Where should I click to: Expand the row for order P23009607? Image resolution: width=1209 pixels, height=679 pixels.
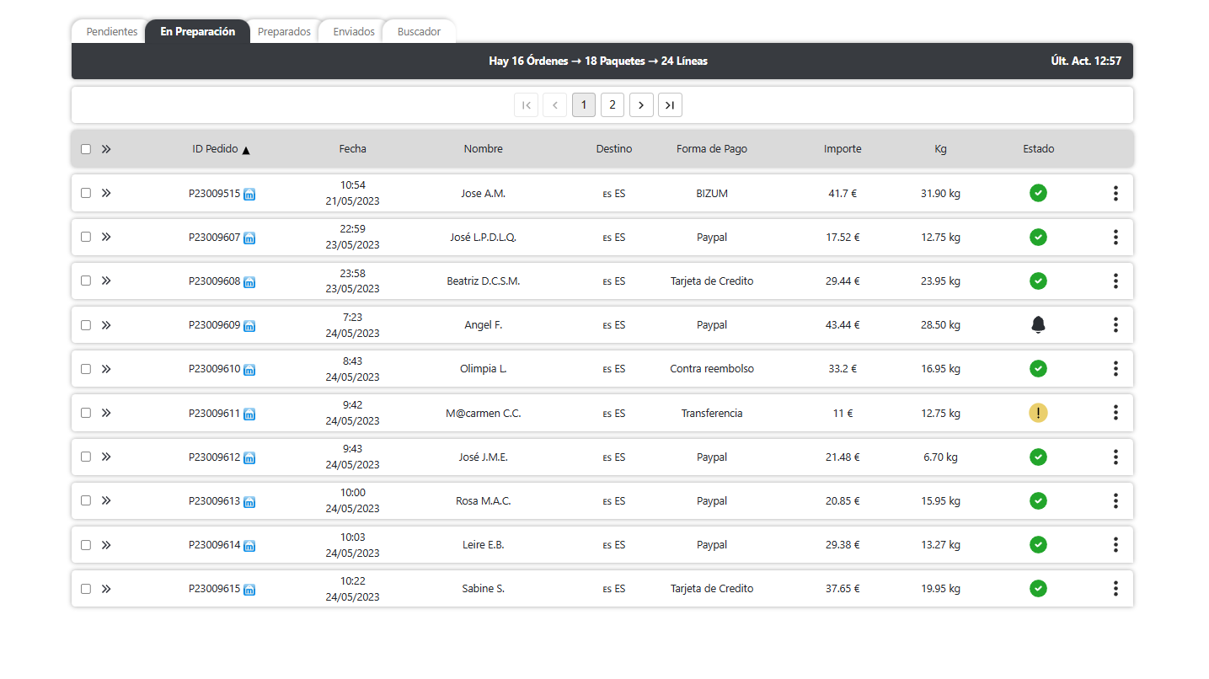coord(106,237)
